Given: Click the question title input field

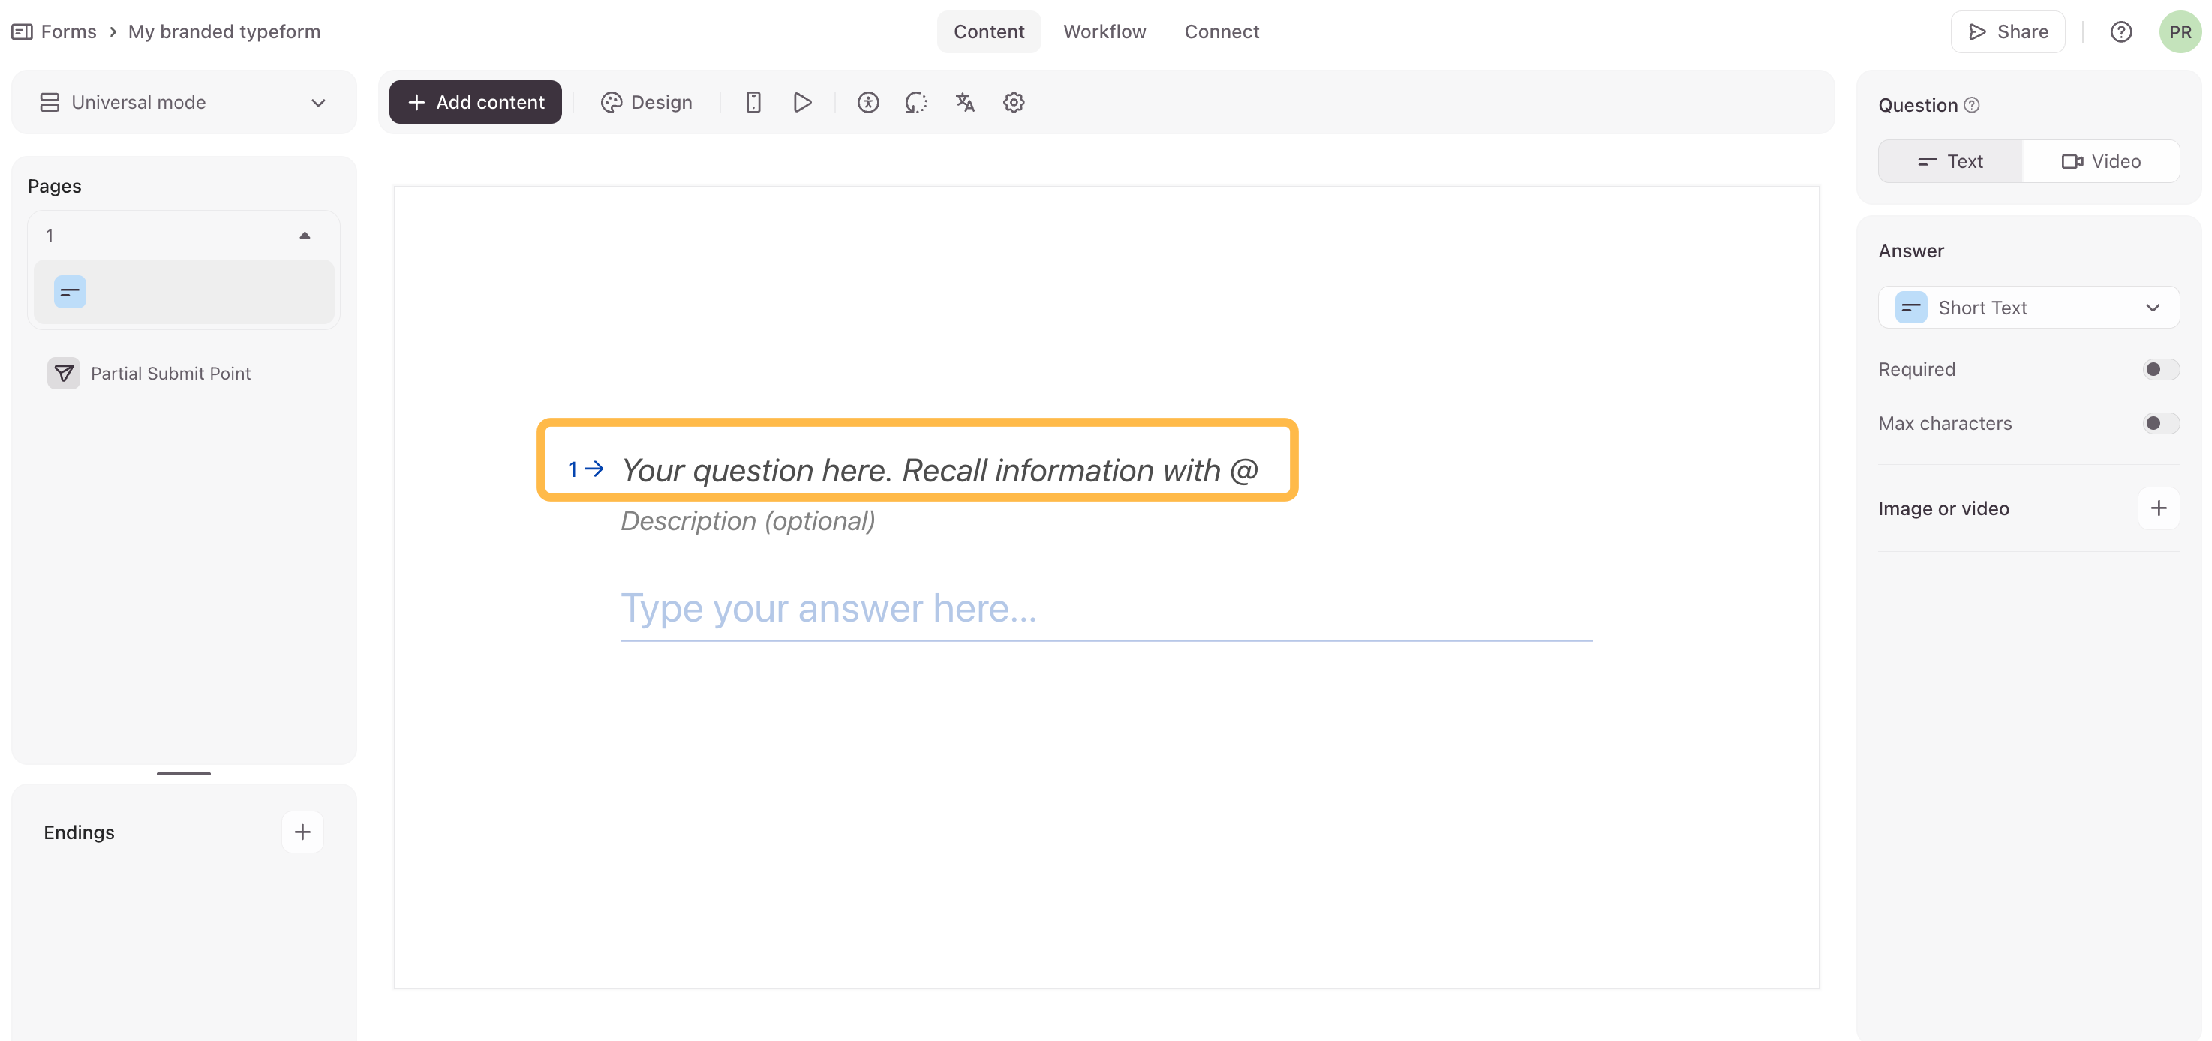Looking at the screenshot, I should tap(939, 470).
